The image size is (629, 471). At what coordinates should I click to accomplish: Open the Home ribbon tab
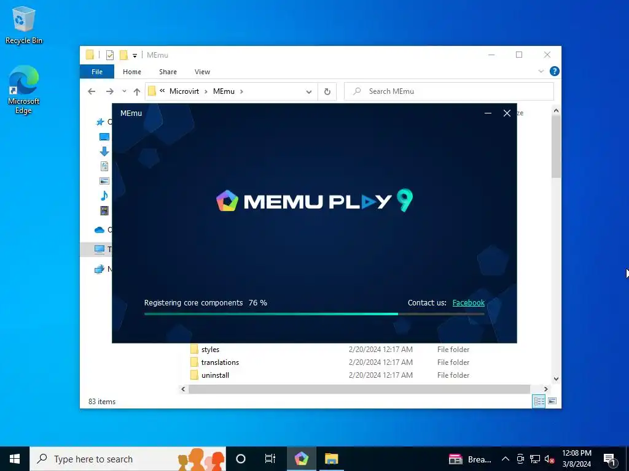[x=132, y=72]
